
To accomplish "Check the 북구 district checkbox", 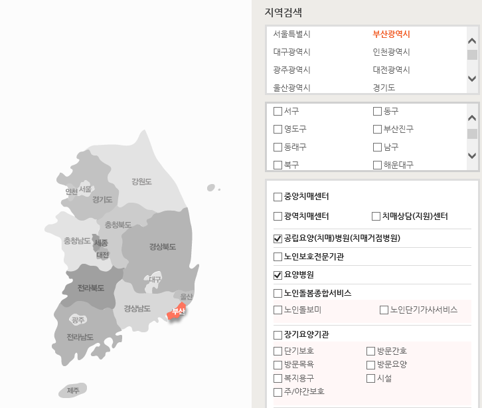I will click(x=278, y=165).
